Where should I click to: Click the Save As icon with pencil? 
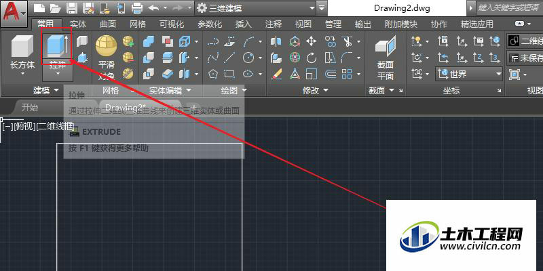(x=89, y=8)
